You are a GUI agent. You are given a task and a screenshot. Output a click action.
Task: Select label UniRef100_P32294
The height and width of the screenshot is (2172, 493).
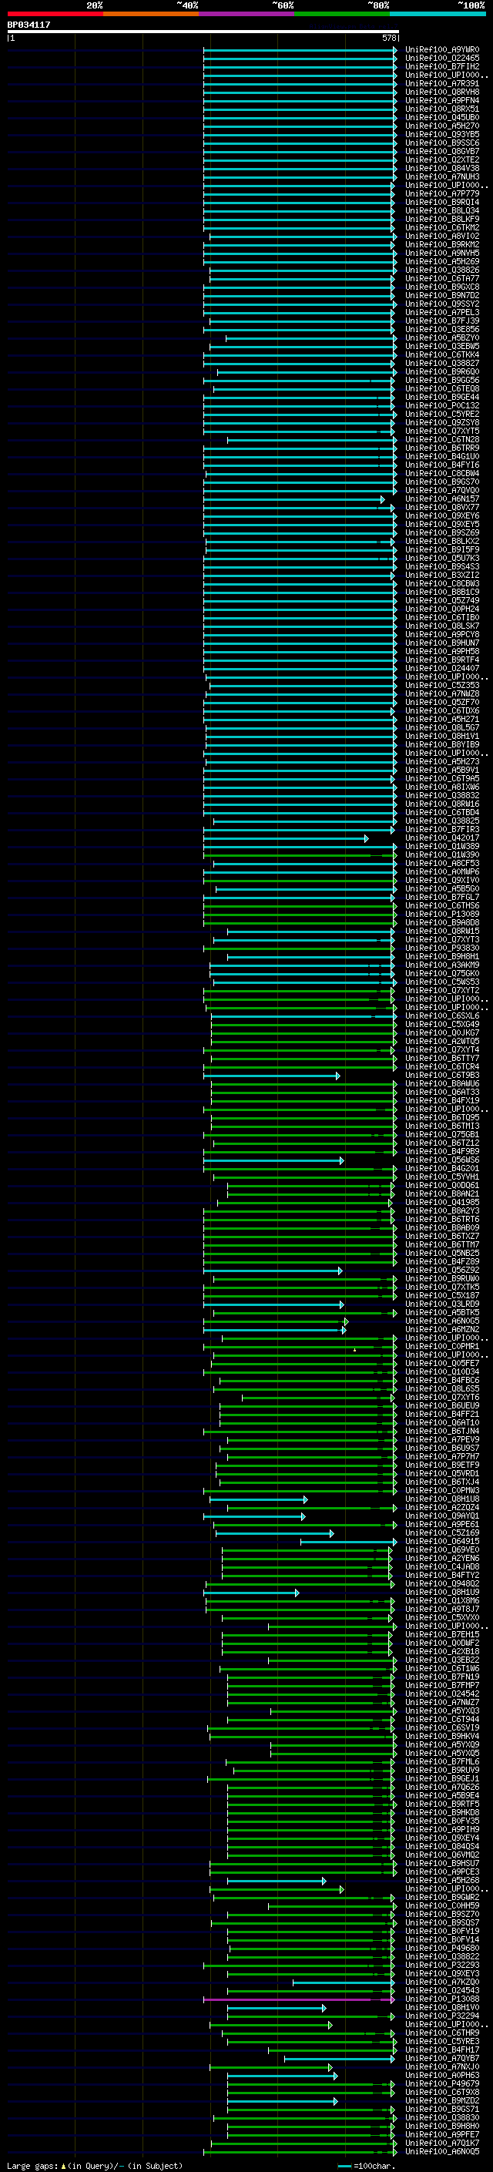(442, 2016)
